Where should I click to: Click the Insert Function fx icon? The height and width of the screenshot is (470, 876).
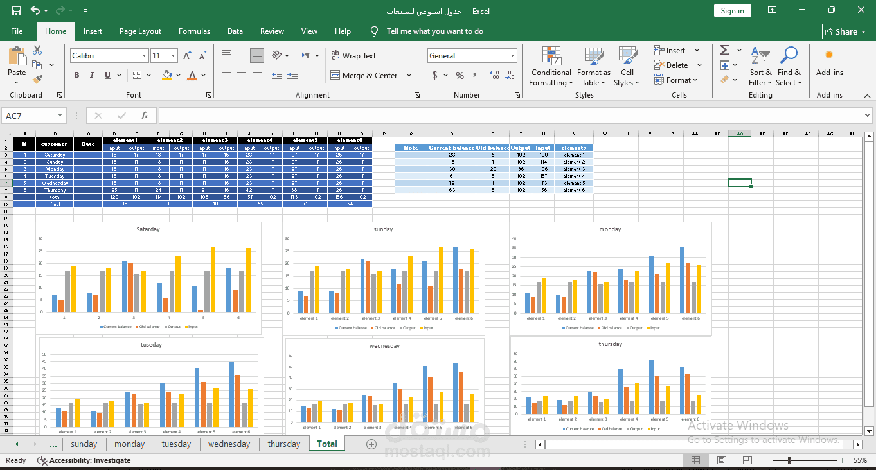tap(145, 116)
